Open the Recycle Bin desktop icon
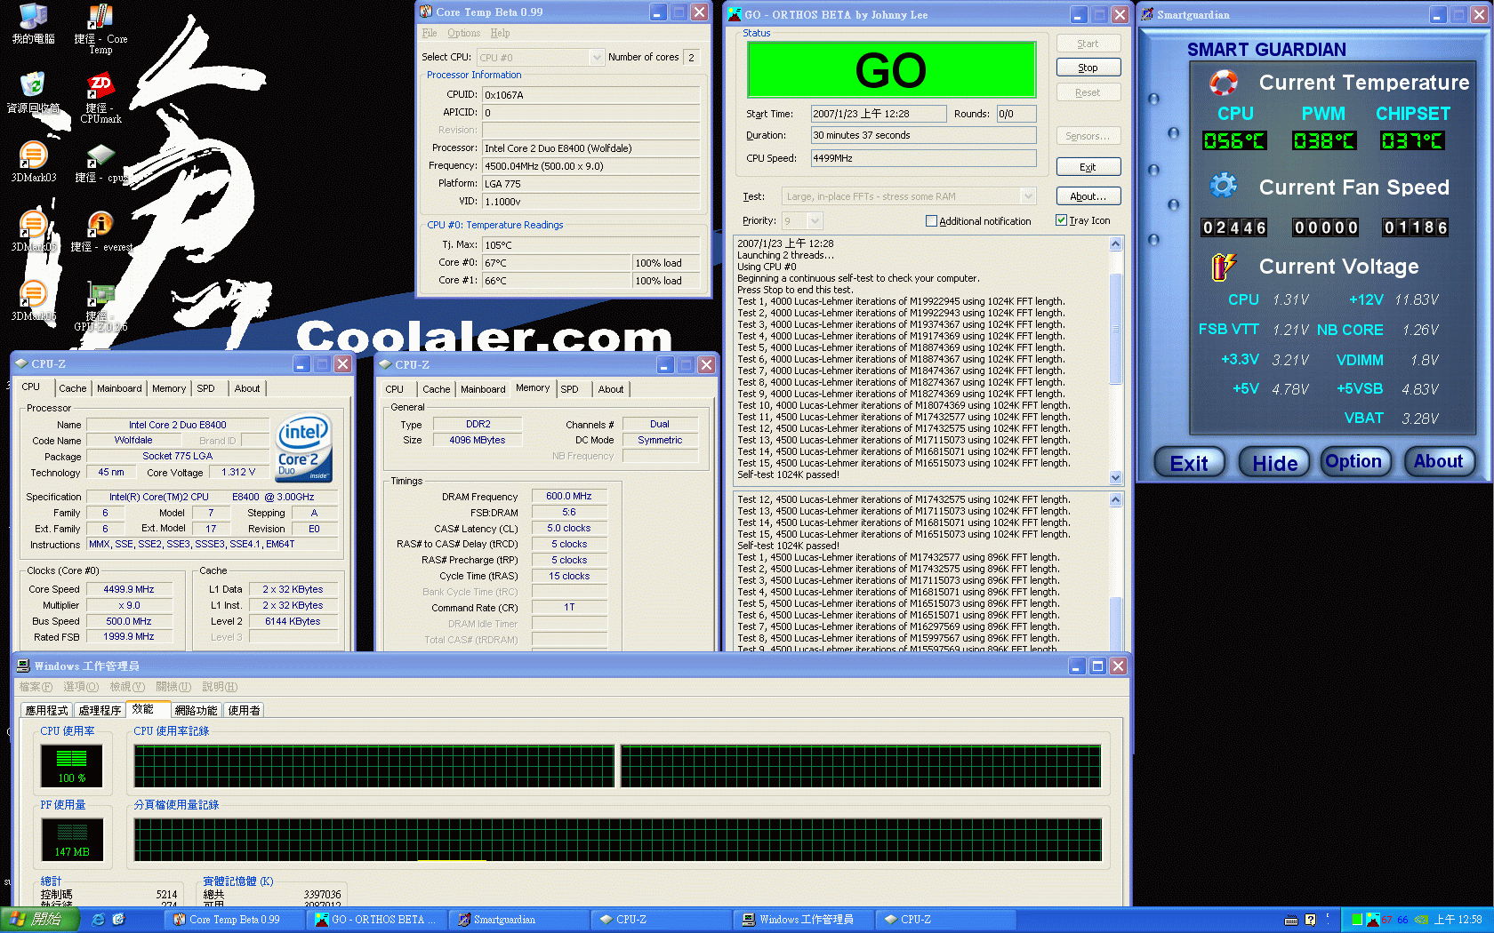 tap(33, 85)
